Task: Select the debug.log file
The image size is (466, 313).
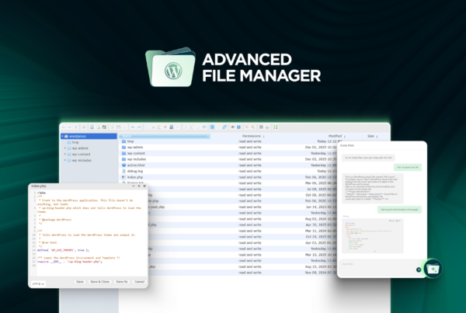Action: click(137, 170)
